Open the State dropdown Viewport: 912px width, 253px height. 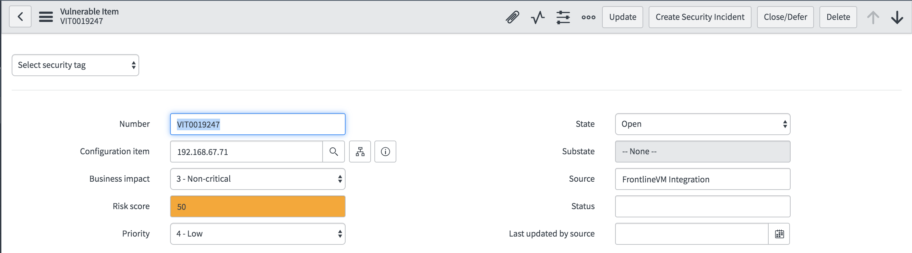703,124
